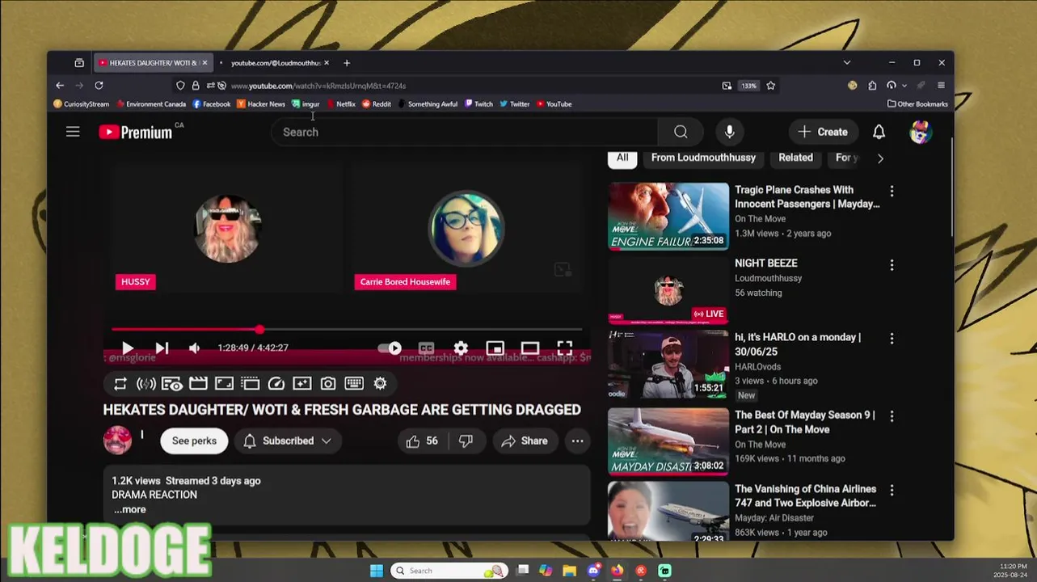Click the volume boost extension icon
This screenshot has width=1037, height=582.
point(145,384)
